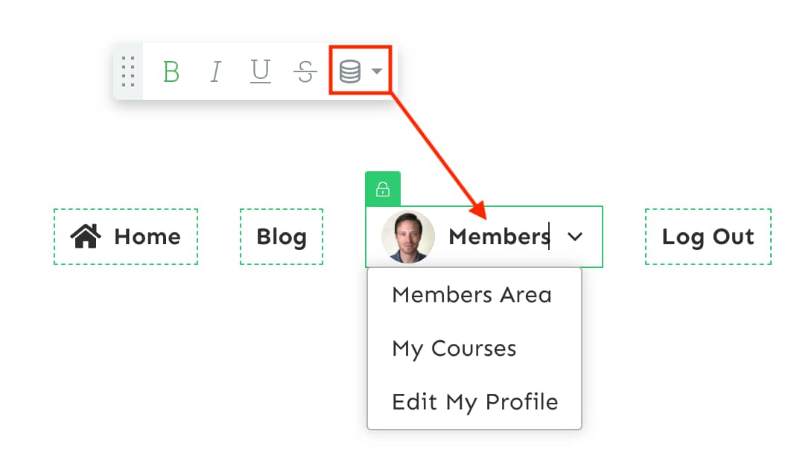794x475 pixels.
Task: Toggle bold formatting in the text toolbar
Action: (x=171, y=71)
